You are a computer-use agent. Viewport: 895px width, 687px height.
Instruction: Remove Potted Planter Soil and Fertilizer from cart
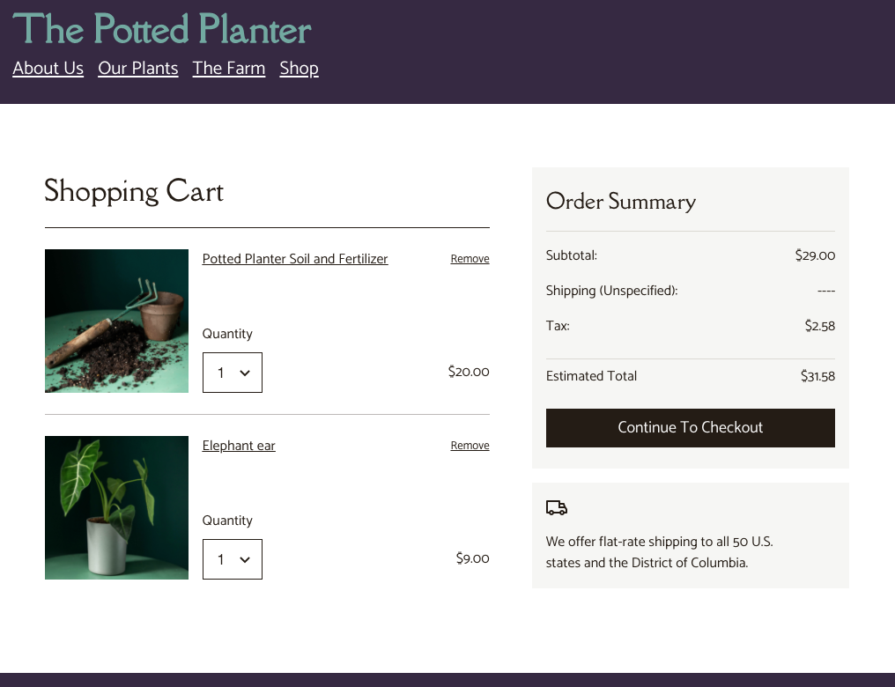tap(470, 258)
